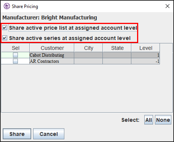Click the empty State cell for AR Contractors
Screen dimensions: 174x142
tap(117, 61)
